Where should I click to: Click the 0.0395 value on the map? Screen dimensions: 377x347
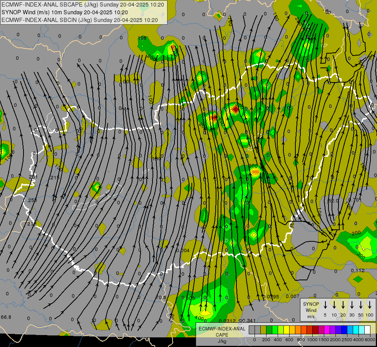click(x=271, y=296)
